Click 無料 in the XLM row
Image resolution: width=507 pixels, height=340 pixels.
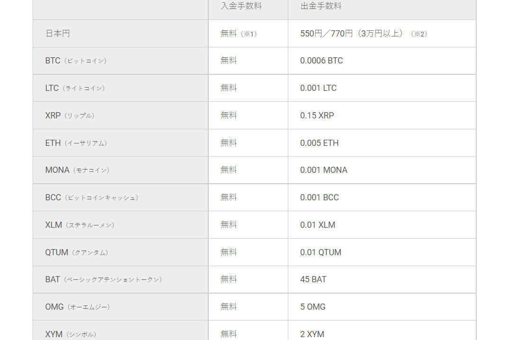229,225
